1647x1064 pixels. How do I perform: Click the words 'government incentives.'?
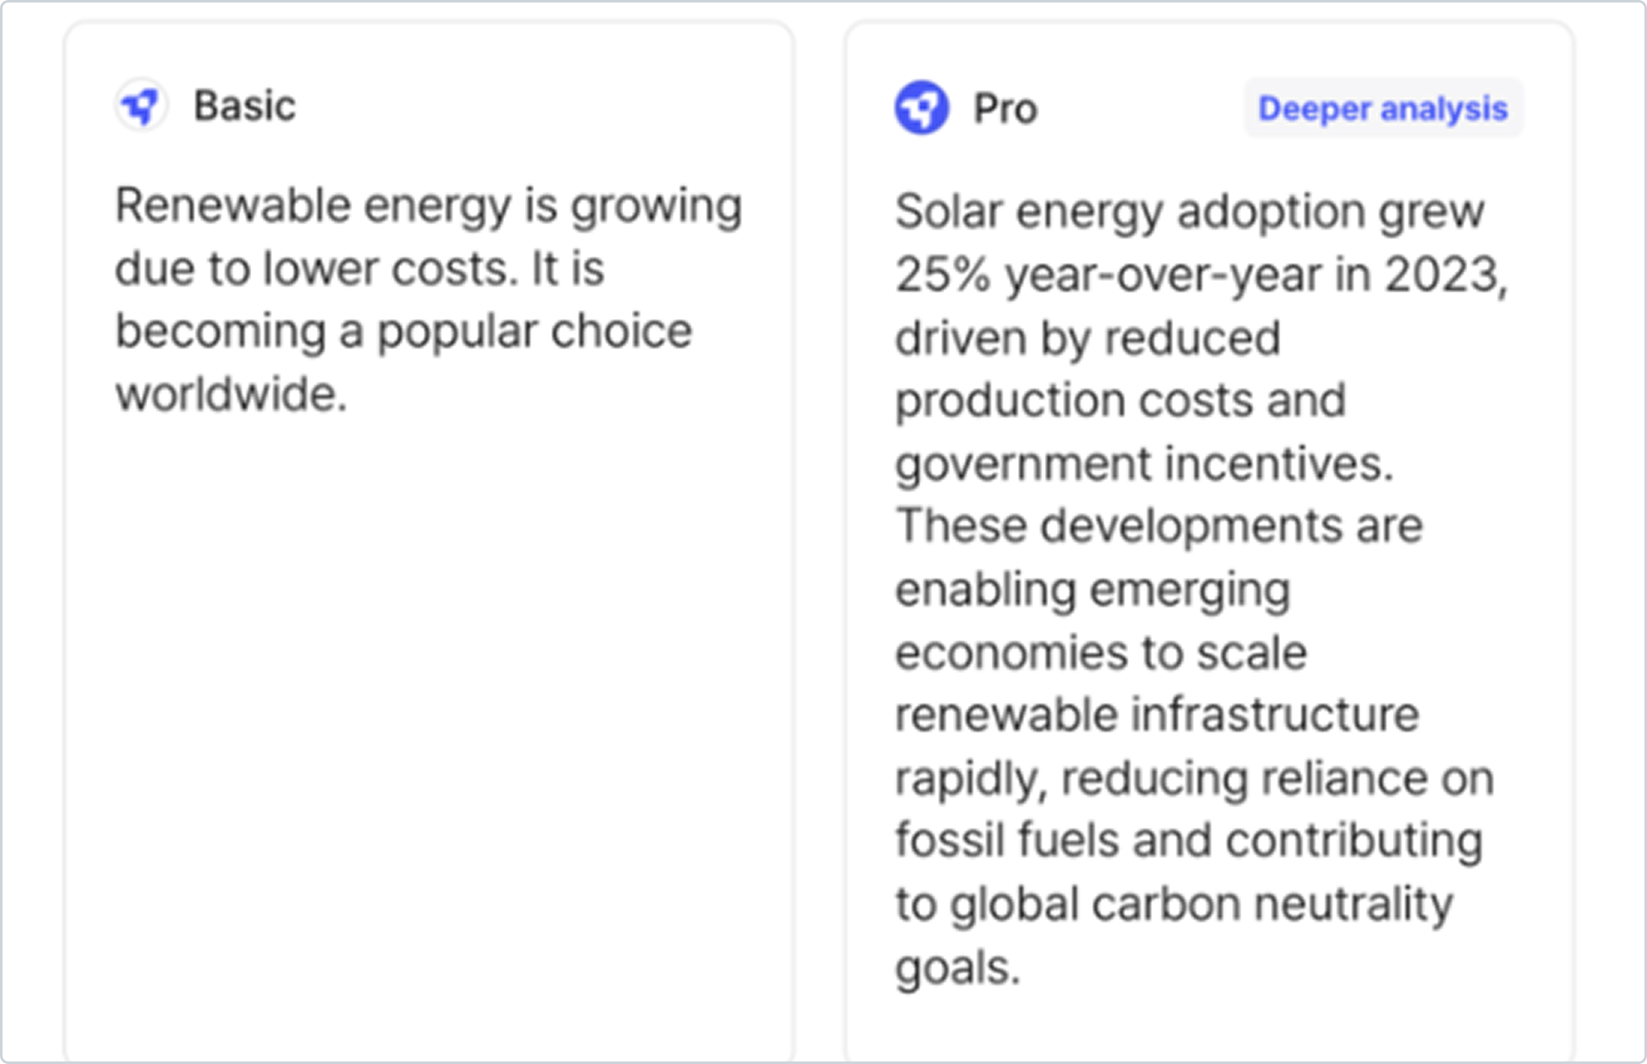[x=1144, y=464]
